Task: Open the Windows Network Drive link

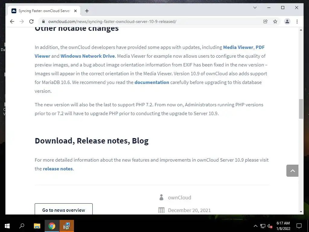Action: click(88, 56)
